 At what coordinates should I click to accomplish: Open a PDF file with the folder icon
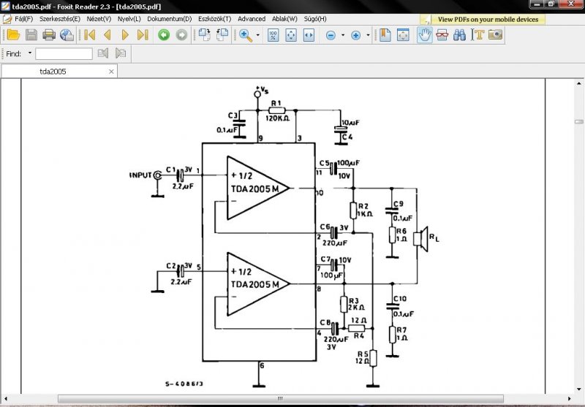(13, 35)
